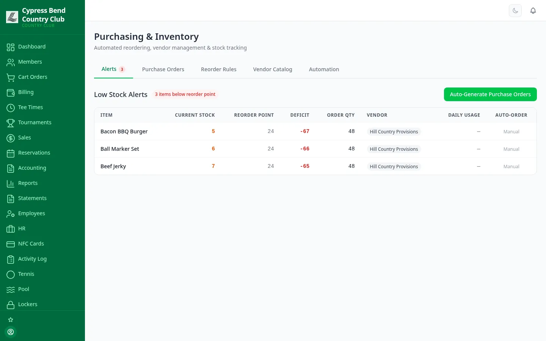Image resolution: width=546 pixels, height=341 pixels.
Task: Open the Reorder Rules tab
Action: click(219, 69)
